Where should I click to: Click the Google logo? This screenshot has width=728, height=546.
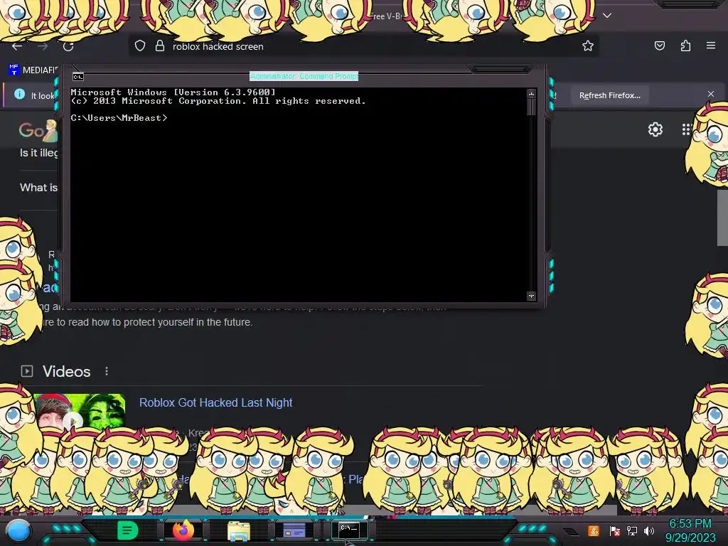pyautogui.click(x=38, y=131)
